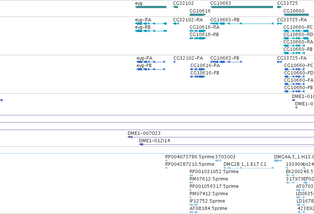Select the RM07612.5prime EST label

209,179
